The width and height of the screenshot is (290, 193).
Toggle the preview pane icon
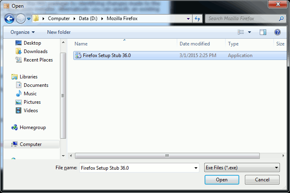pos(263,32)
